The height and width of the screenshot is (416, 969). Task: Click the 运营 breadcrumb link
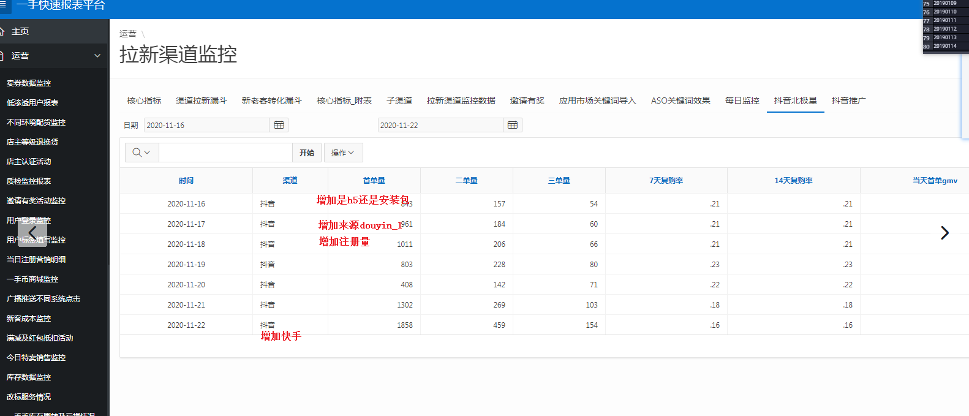tap(128, 34)
